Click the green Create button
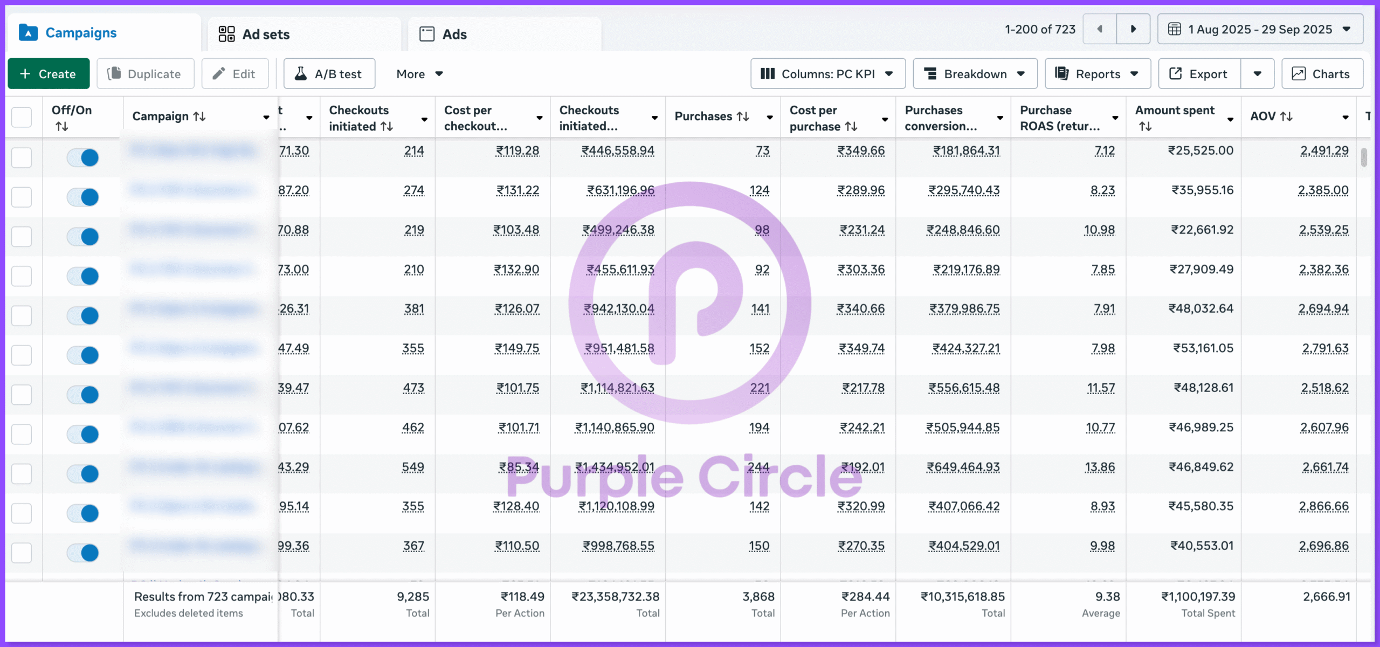 (49, 74)
